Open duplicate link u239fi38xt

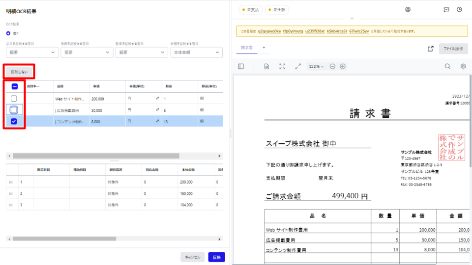point(315,31)
